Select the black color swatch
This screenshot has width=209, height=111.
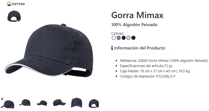134,38
